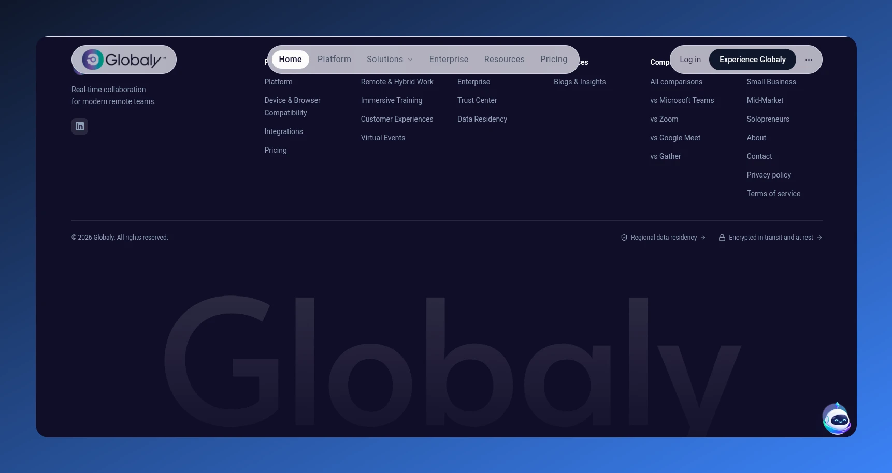Open Terms of service link
Image resolution: width=892 pixels, height=473 pixels.
tap(773, 194)
